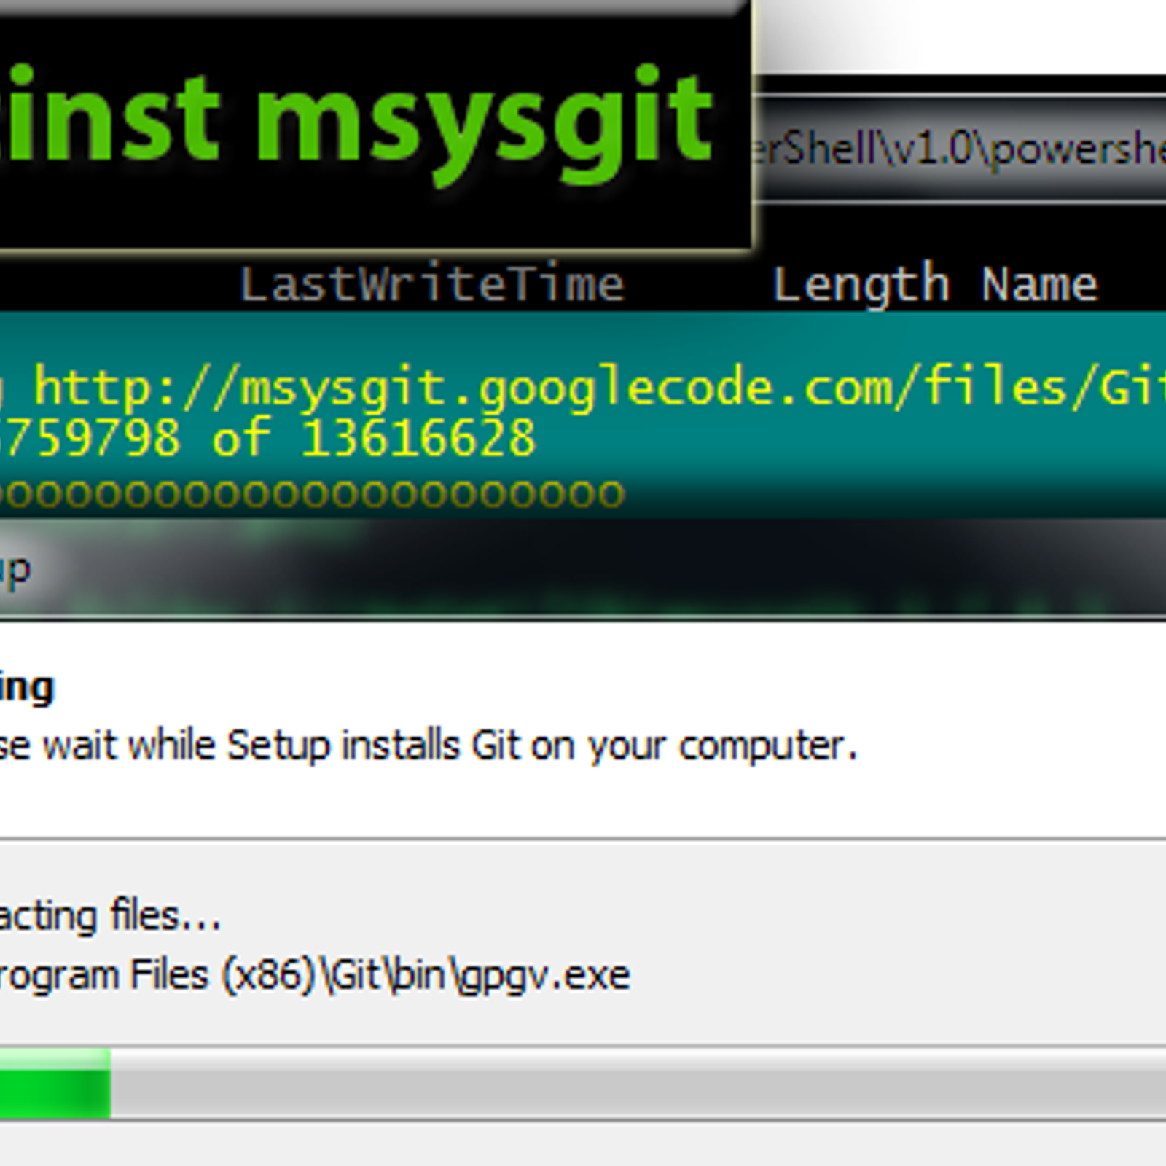This screenshot has height=1166, width=1166.
Task: Open the msysgit.googlecode.com download URL
Action: pyautogui.click(x=599, y=388)
